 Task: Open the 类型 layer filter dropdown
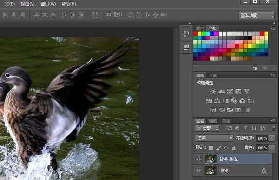point(207,128)
